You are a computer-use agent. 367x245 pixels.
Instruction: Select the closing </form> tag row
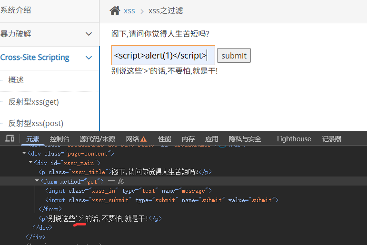click(x=50, y=209)
